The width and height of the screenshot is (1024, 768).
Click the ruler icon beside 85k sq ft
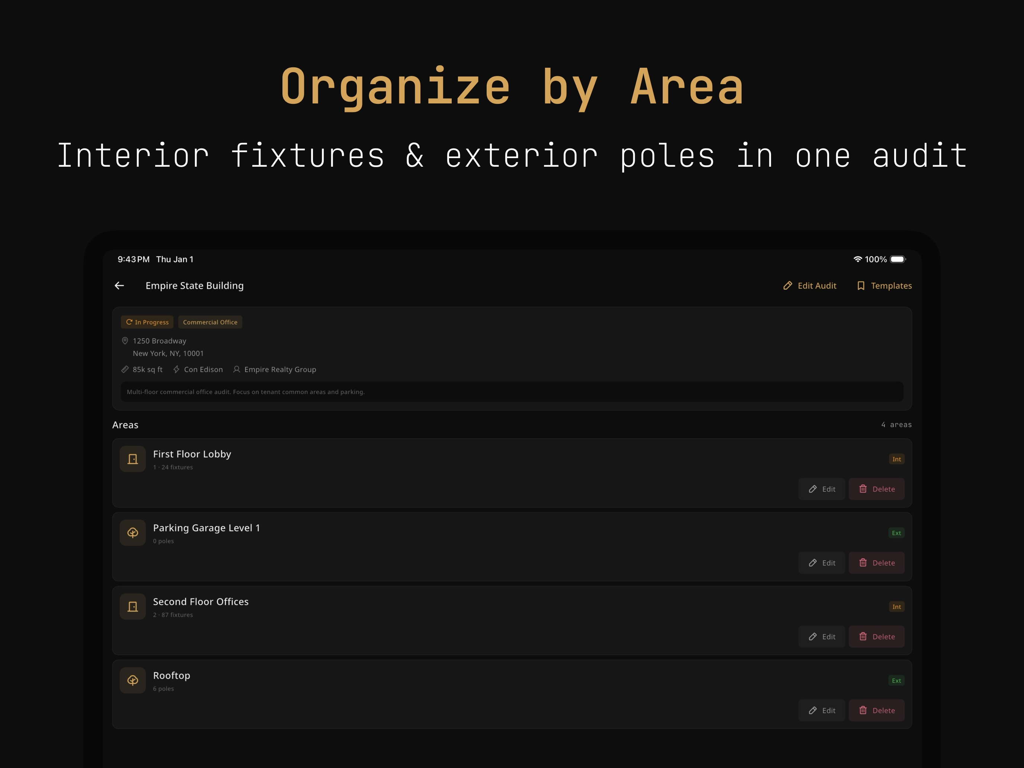point(125,369)
